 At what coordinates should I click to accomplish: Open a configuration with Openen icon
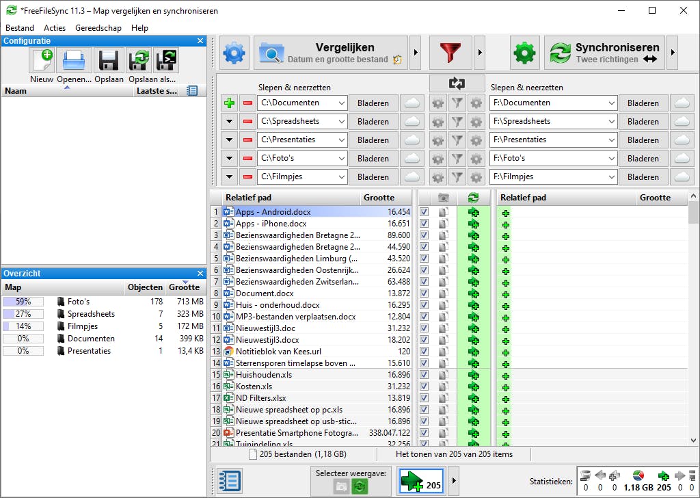tap(74, 60)
